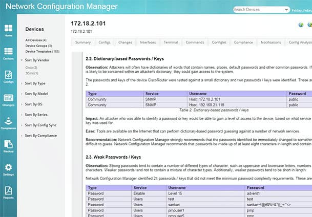Select the Cisco (3) vendor filter
312x217 pixels.
[x=31, y=68]
